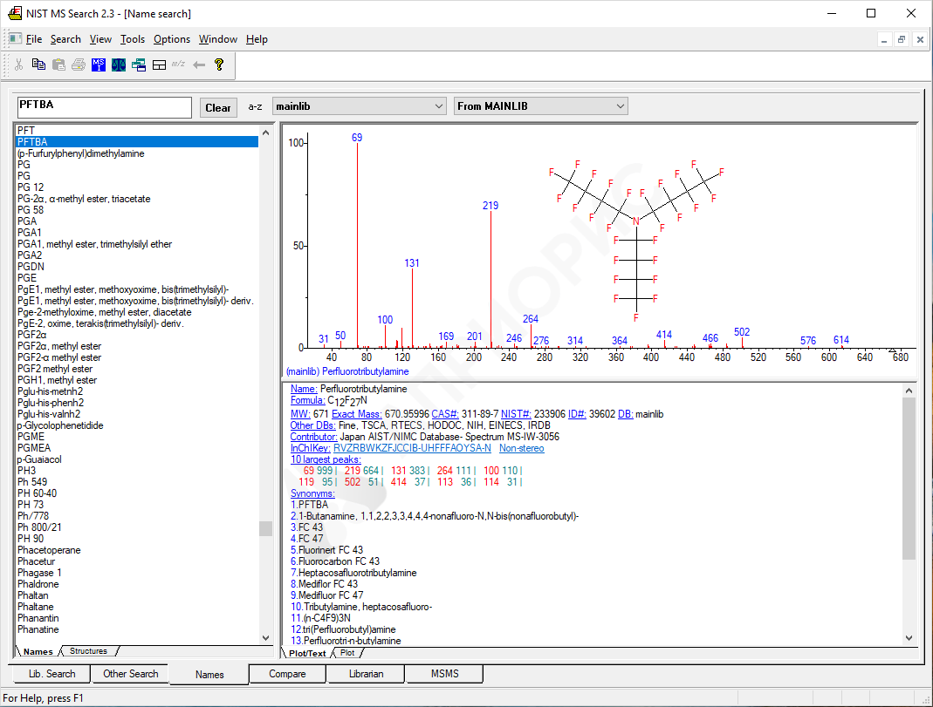
Task: Click the Copy toolbar icon
Action: 38,65
